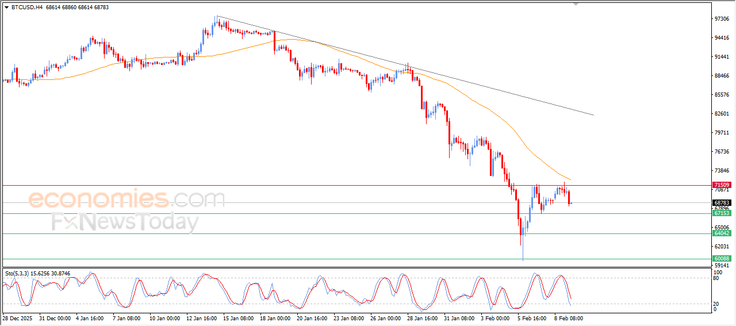
Task: Click the 23 Jan 08:00 date label
Action: pyautogui.click(x=349, y=317)
